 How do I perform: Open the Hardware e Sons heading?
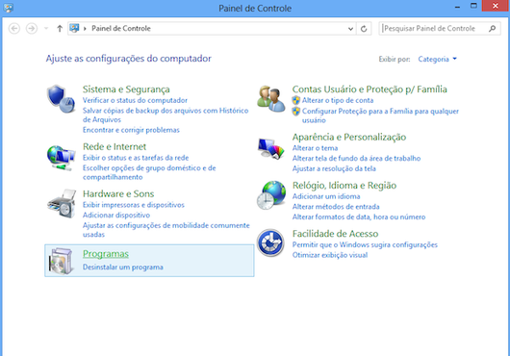[x=118, y=193]
